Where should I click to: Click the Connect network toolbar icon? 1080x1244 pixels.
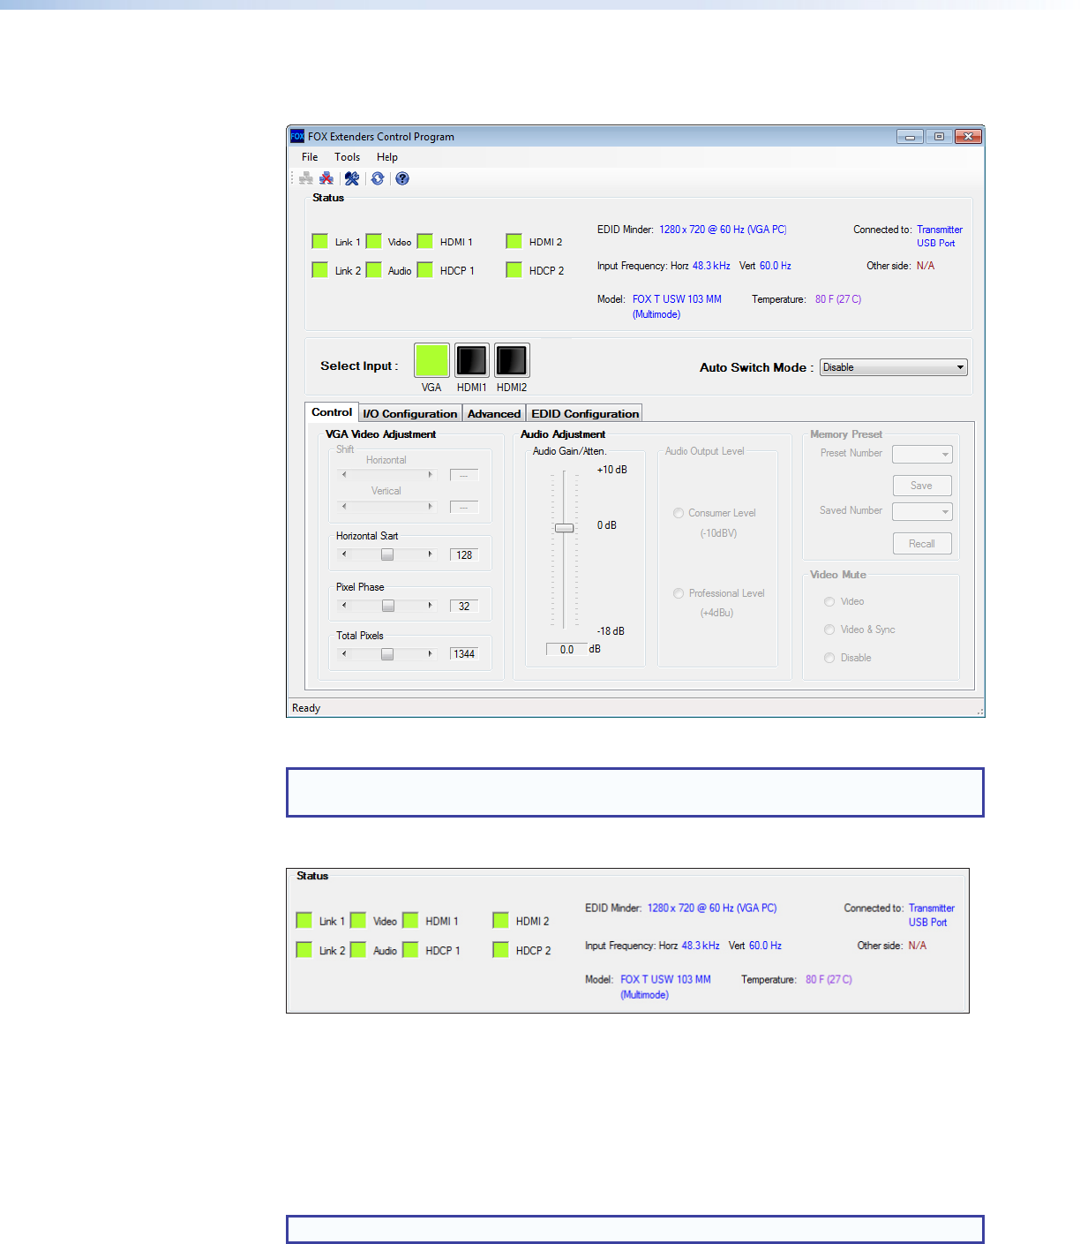pos(306,178)
